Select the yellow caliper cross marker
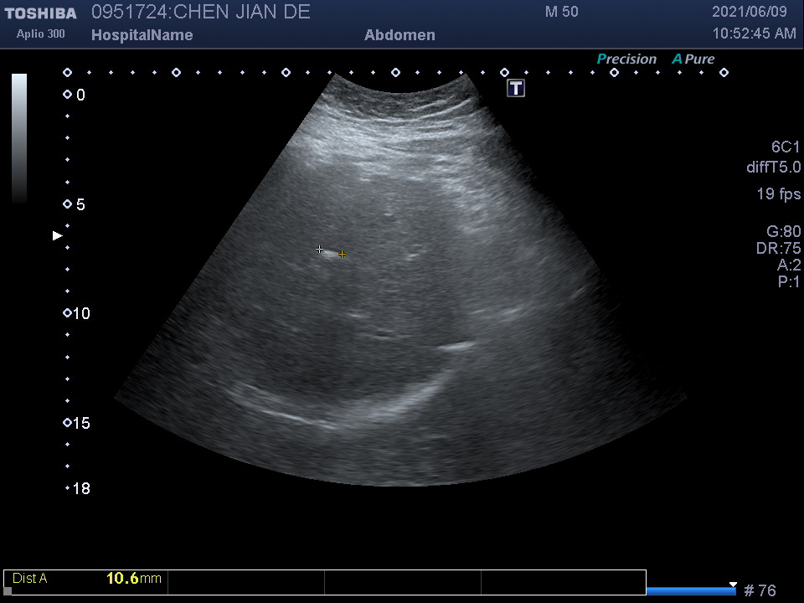This screenshot has height=603, width=804. (x=342, y=255)
